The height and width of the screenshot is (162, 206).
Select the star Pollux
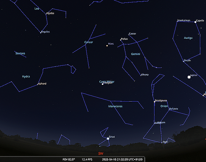121,40
